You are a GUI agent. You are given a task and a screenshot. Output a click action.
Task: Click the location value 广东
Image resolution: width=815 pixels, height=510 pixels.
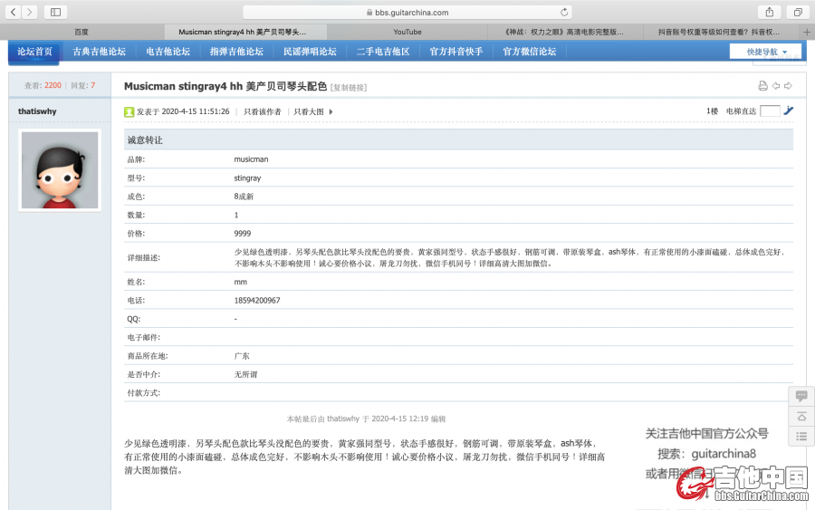coord(242,356)
